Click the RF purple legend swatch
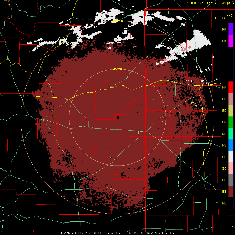This screenshot has width=235, height=235. click(x=231, y=29)
